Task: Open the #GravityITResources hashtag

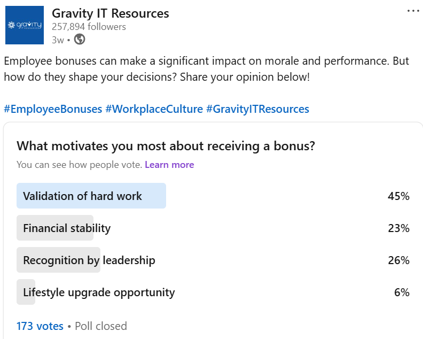Action: (257, 109)
